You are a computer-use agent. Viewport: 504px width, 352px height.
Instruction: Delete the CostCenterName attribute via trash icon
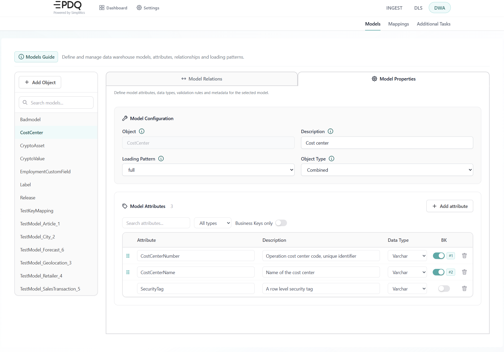464,272
